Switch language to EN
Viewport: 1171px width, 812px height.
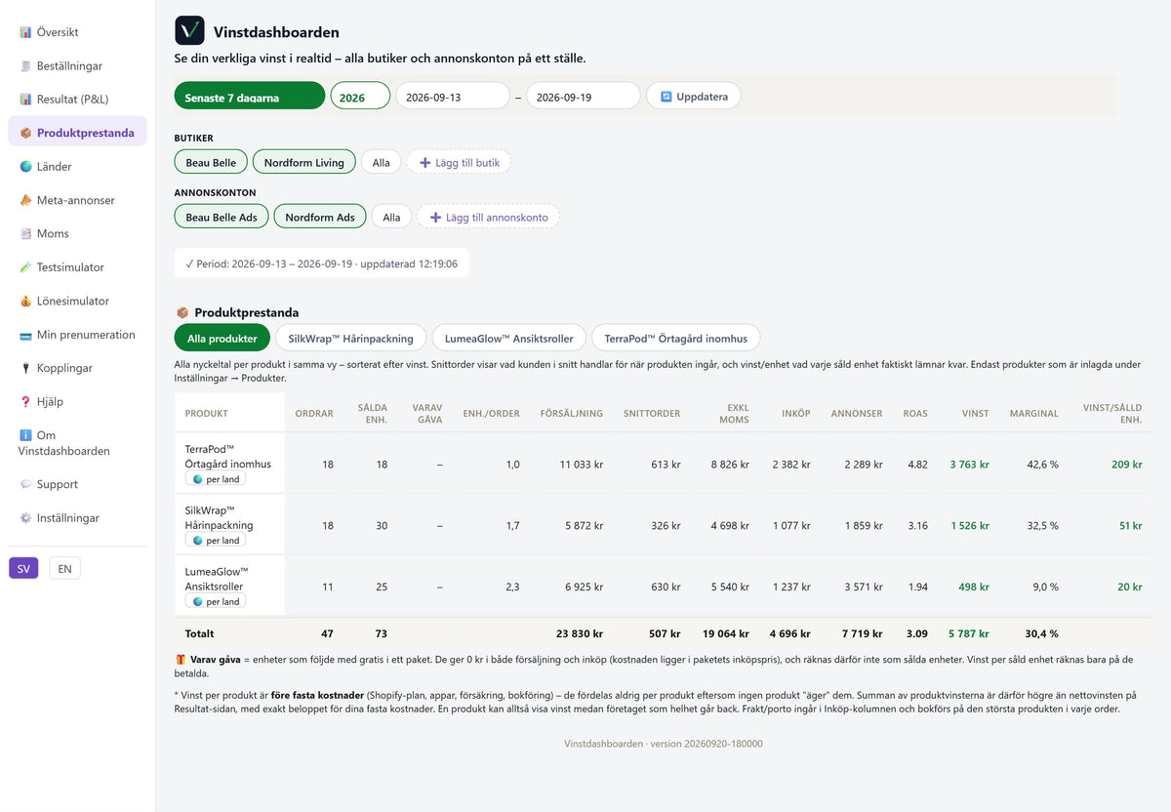tap(64, 568)
